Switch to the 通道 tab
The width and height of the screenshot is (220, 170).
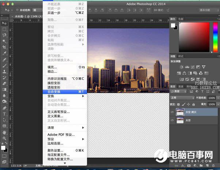point(181,86)
